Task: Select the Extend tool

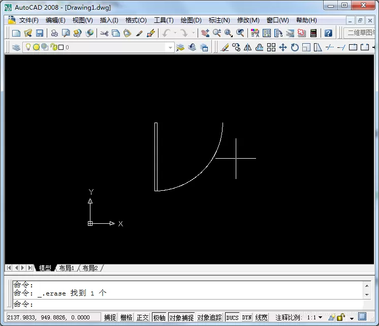Action: coord(341,47)
